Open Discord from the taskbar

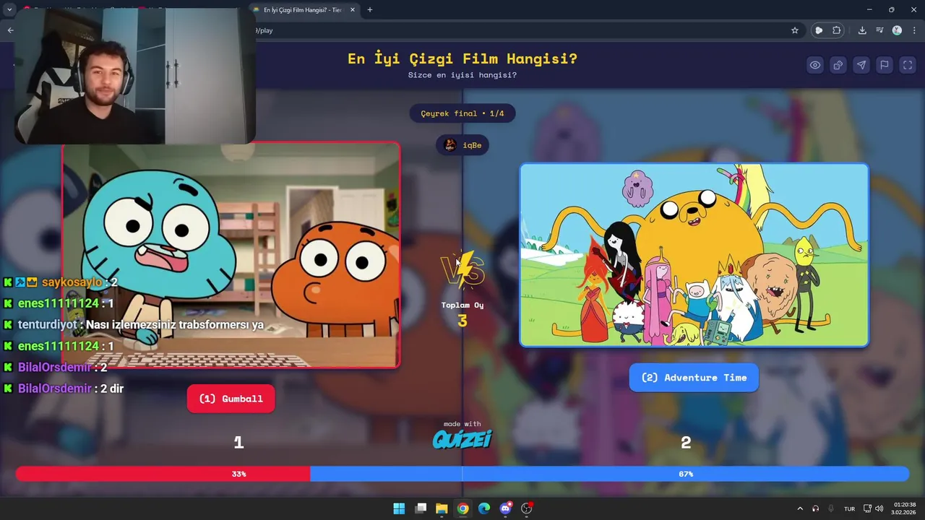click(x=506, y=508)
